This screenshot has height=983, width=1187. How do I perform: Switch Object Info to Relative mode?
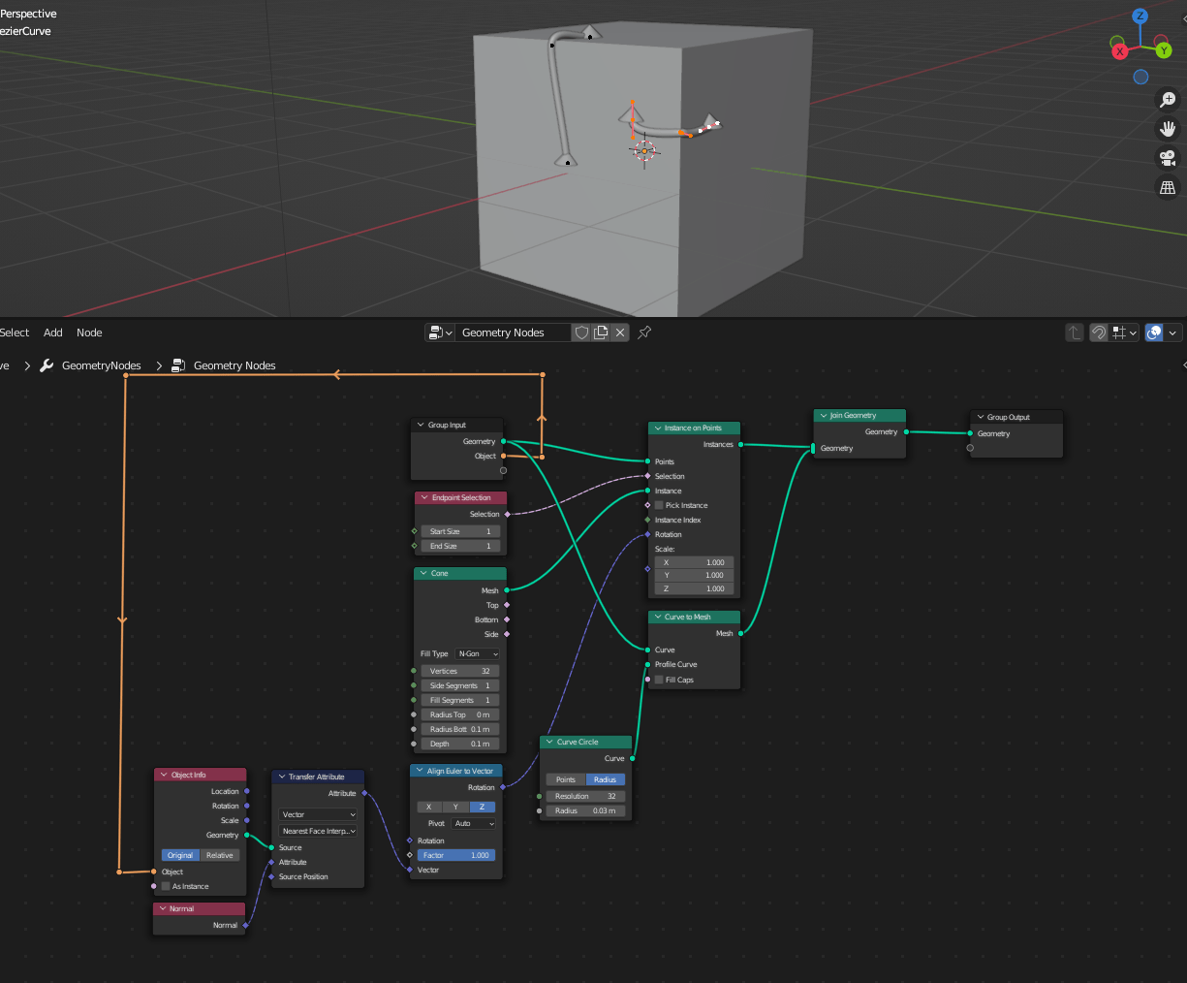pos(219,855)
